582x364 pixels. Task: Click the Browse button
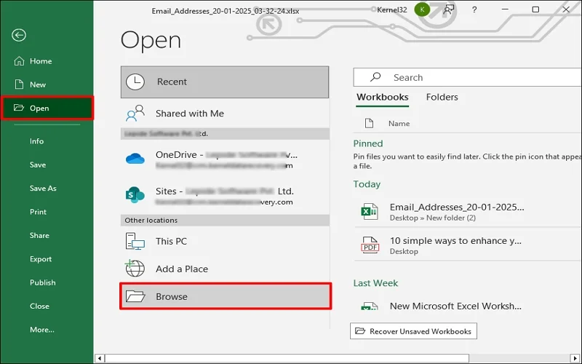(x=226, y=296)
